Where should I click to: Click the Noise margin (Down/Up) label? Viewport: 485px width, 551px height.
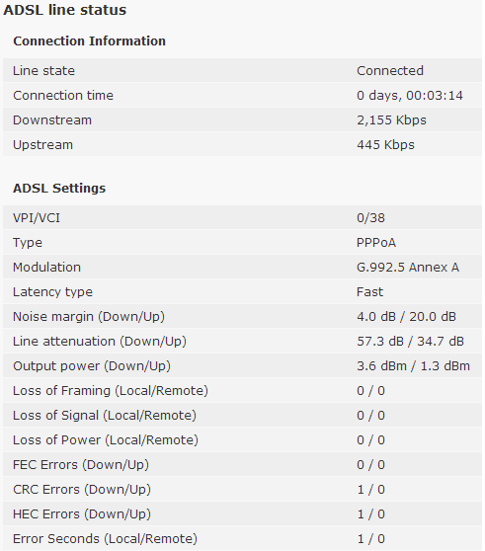[89, 317]
